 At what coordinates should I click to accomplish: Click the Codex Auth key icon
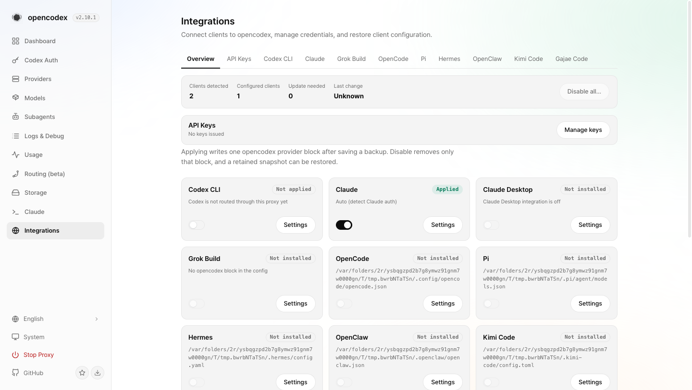pyautogui.click(x=15, y=60)
